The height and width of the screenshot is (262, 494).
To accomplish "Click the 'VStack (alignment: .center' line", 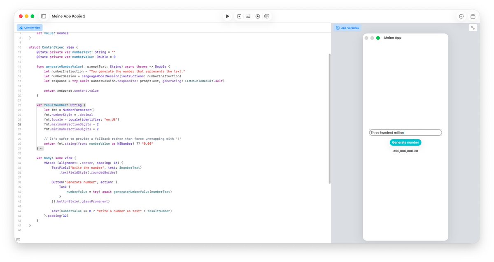I will coord(84,162).
